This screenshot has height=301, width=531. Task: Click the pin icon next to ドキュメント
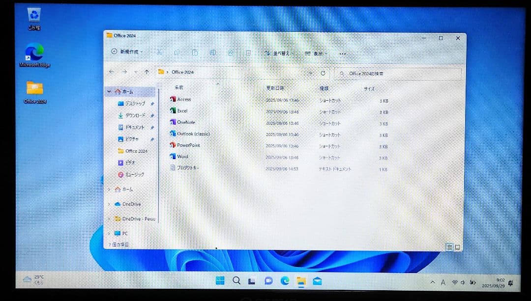tap(152, 127)
